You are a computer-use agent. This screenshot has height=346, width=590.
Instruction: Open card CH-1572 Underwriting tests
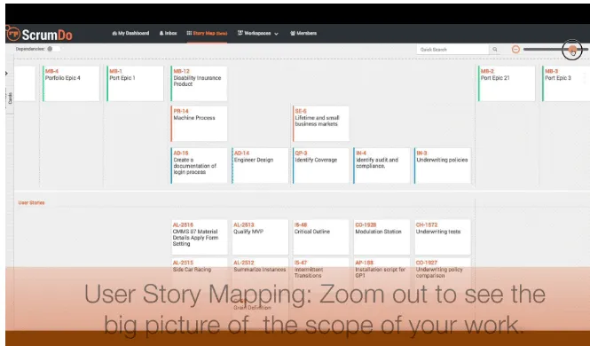pyautogui.click(x=443, y=237)
